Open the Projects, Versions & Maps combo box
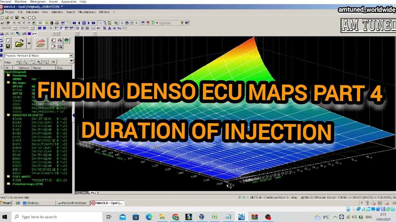Image resolution: width=396 pixels, height=222 pixels. pyautogui.click(x=39, y=55)
